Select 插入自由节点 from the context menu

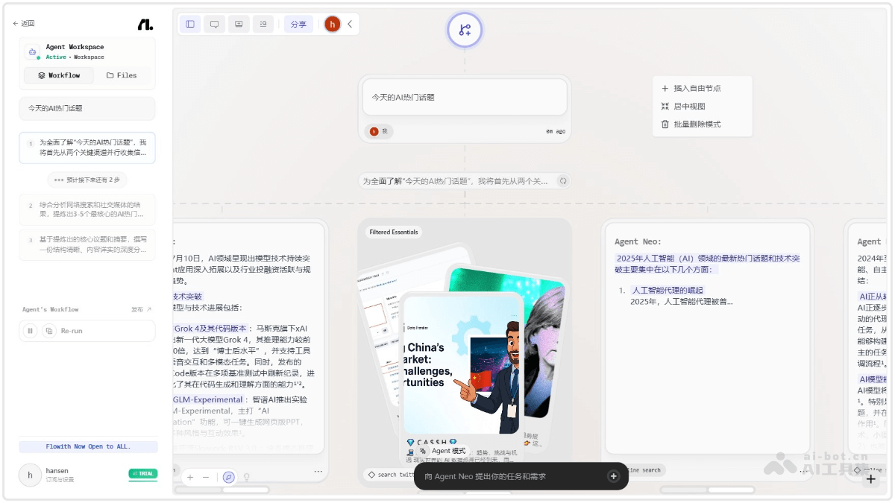tap(697, 88)
